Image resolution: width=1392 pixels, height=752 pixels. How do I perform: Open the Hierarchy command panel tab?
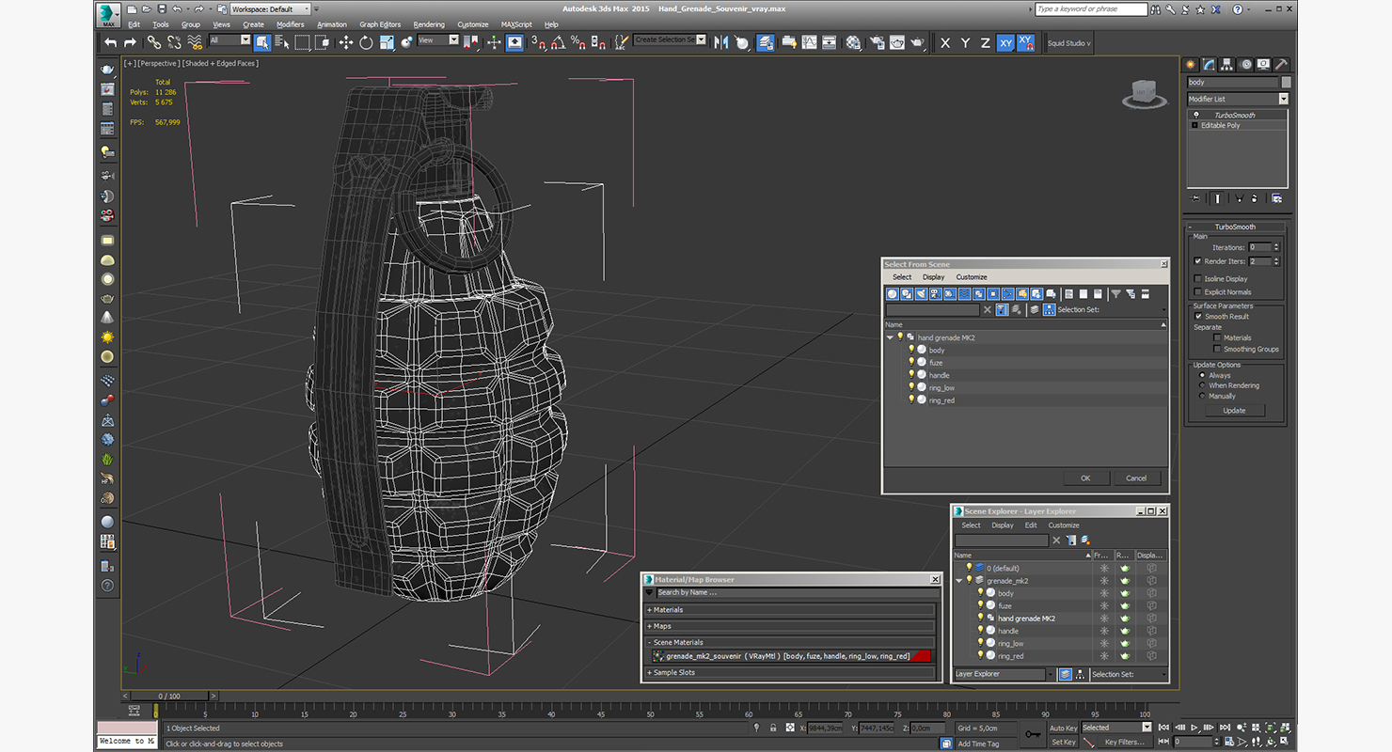[1226, 65]
